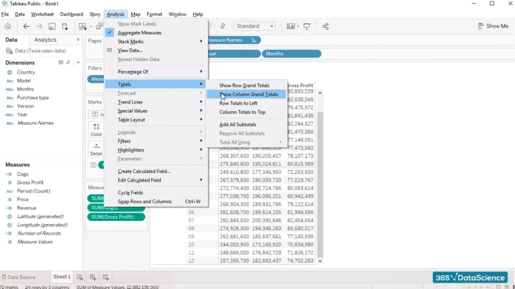Image resolution: width=515 pixels, height=289 pixels.
Task: Open Presentation mode icon
Action: pyautogui.click(x=307, y=26)
